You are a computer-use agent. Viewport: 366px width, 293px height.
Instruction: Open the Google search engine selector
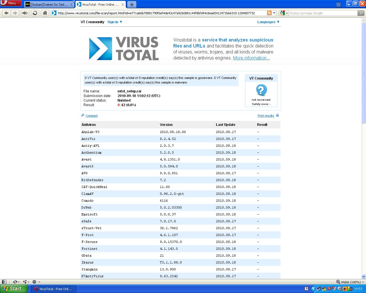(x=284, y=13)
